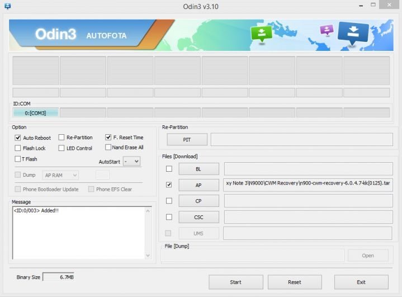Click the CP file path field
This screenshot has height=297, width=402.
(309, 201)
